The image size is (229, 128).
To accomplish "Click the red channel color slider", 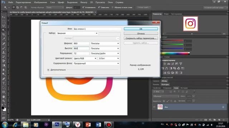I will click(x=172, y=41).
